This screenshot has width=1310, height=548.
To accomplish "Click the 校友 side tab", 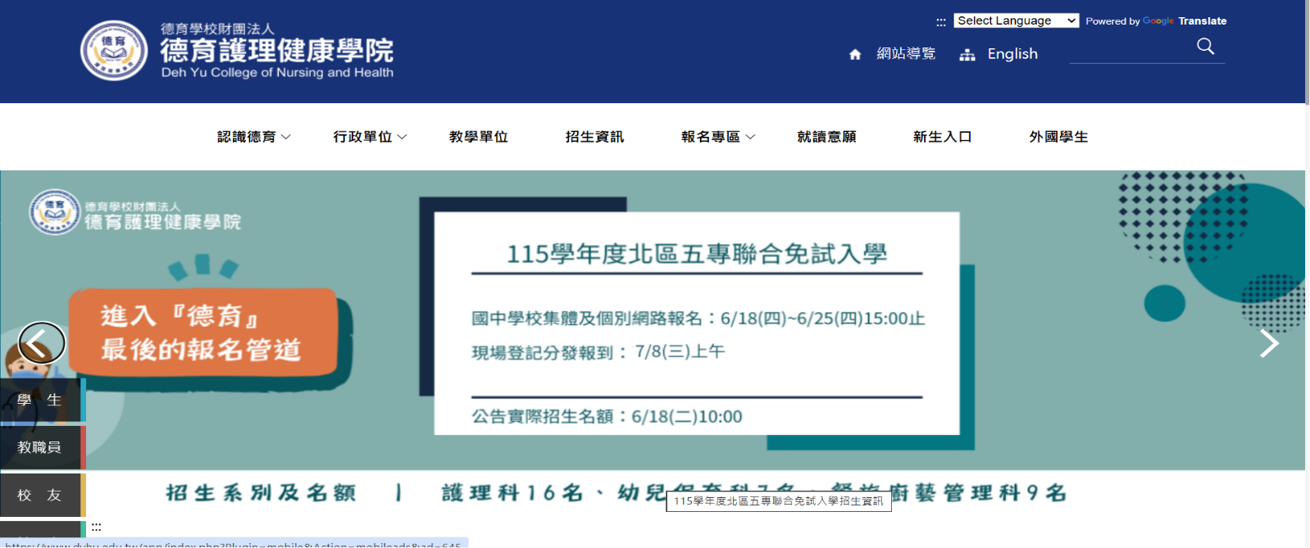I will (x=43, y=495).
